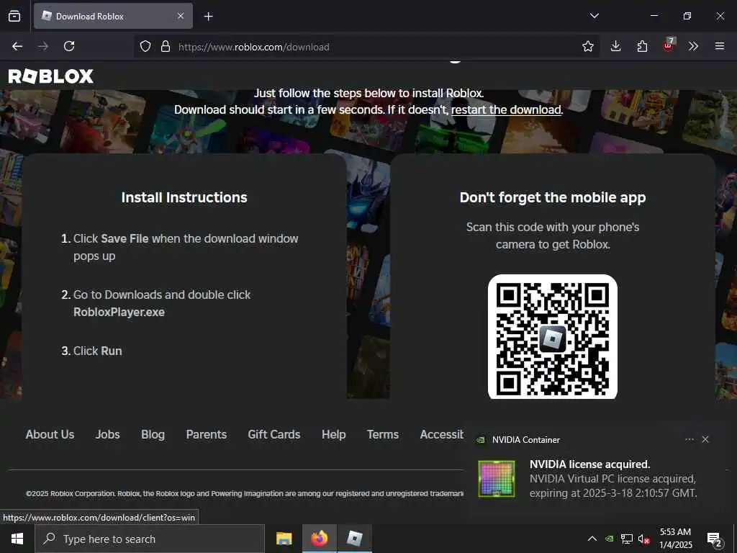Viewport: 737px width, 553px height.
Task: Bookmark this page with star icon
Action: click(587, 46)
